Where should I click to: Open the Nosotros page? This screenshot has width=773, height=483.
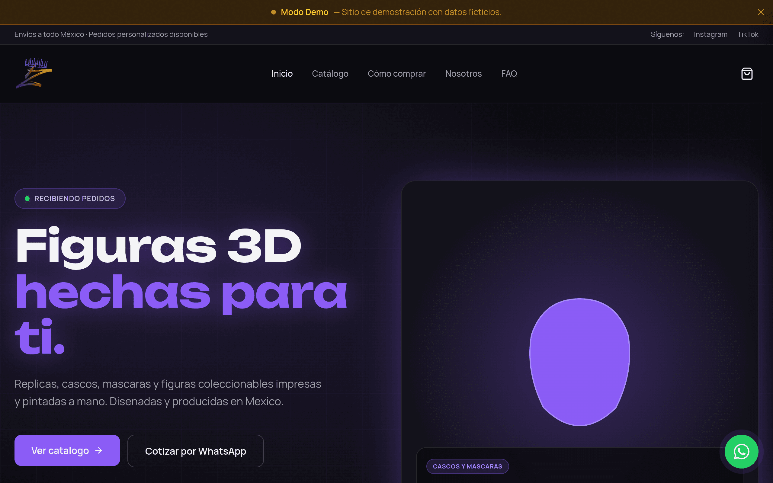pos(463,74)
